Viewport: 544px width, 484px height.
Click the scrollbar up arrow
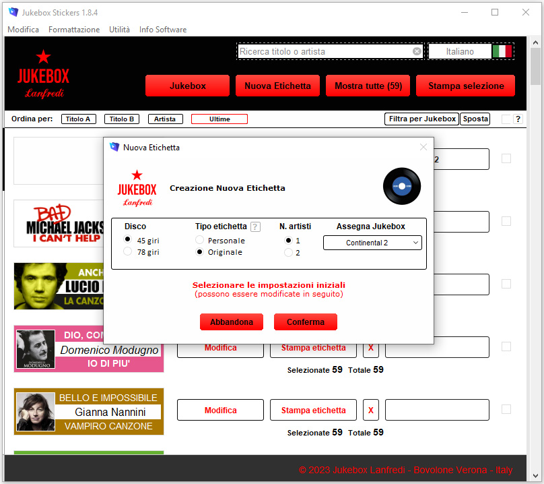pos(535,42)
